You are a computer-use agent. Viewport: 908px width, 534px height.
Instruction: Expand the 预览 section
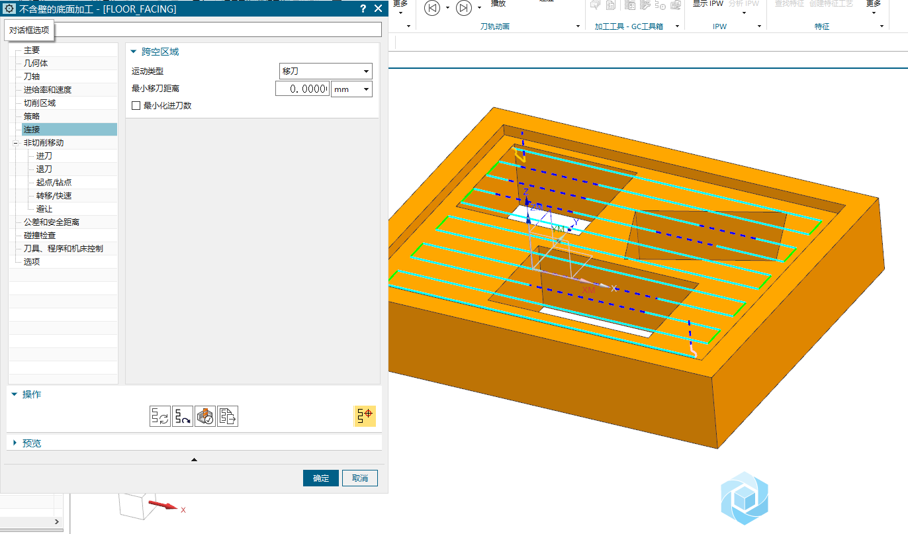[x=15, y=443]
